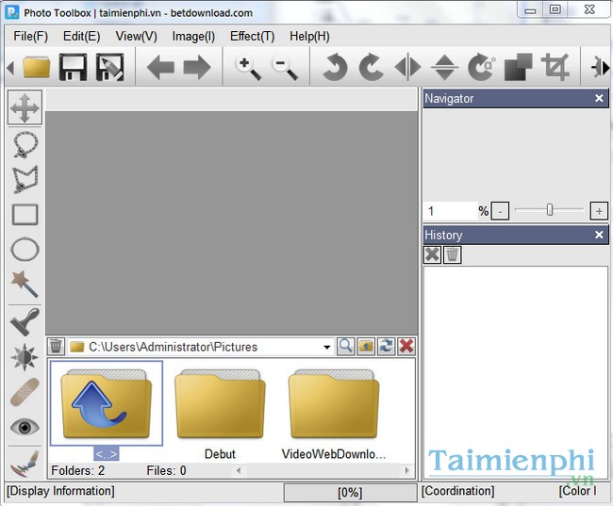Screen dimensions: 613x506
Task: Select the Brightness sun tool
Action: point(25,357)
